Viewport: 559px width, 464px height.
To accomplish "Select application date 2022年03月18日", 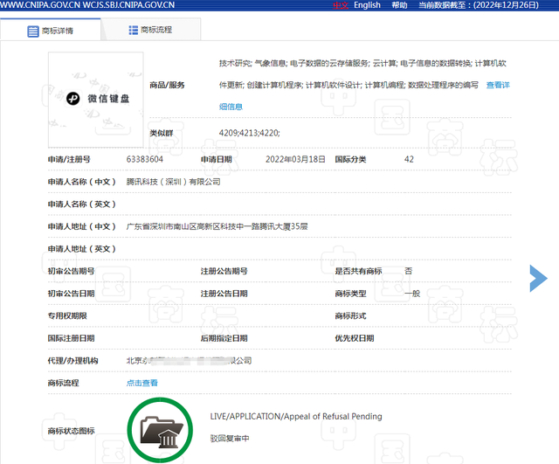I will (295, 159).
